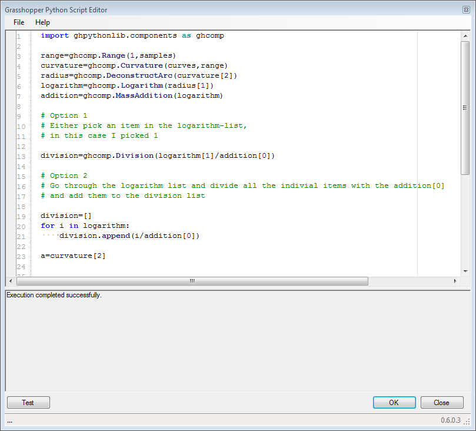Click the horizontal scrollbar right arrow

click(455, 281)
